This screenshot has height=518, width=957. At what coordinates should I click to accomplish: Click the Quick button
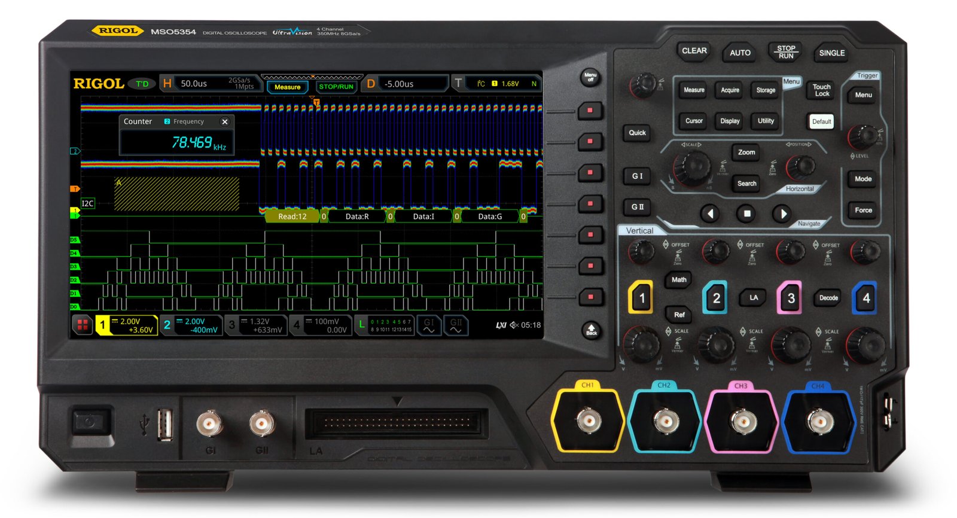[x=637, y=133]
